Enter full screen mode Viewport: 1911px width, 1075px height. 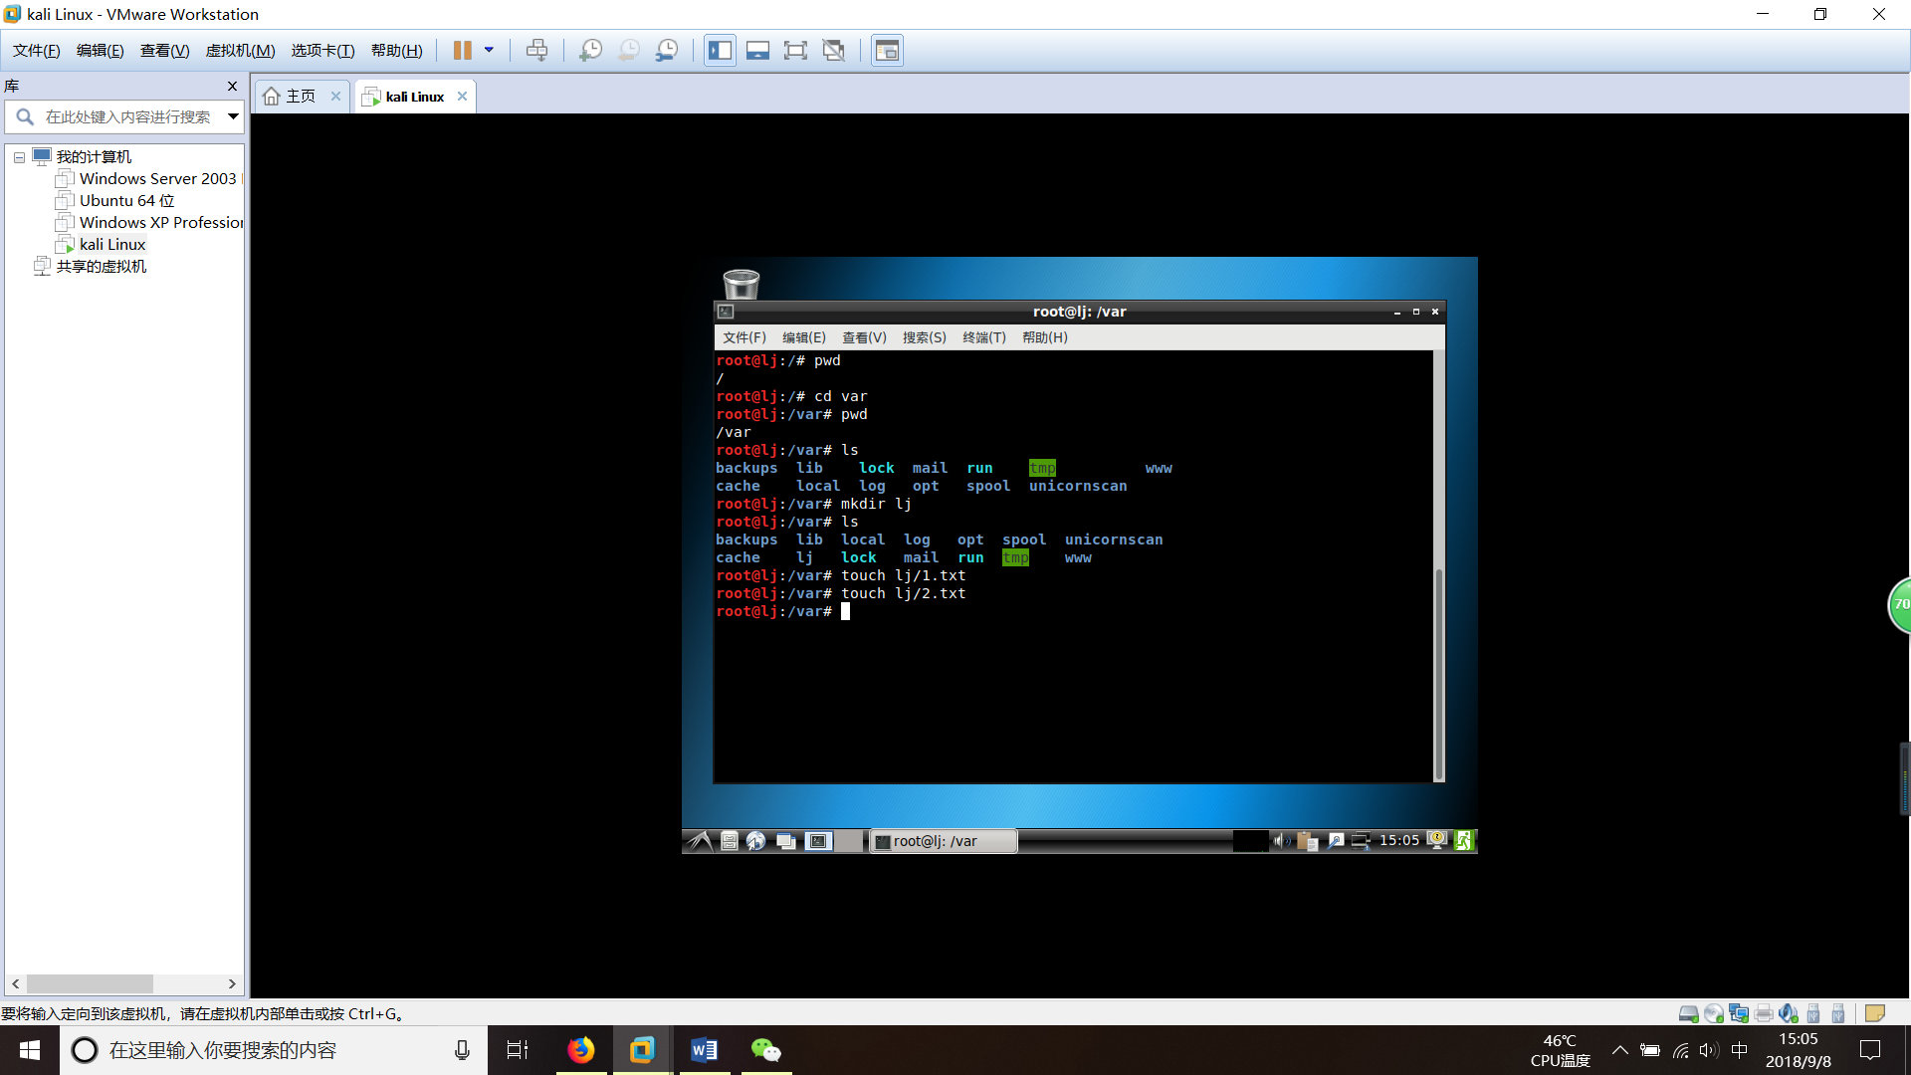coord(795,51)
